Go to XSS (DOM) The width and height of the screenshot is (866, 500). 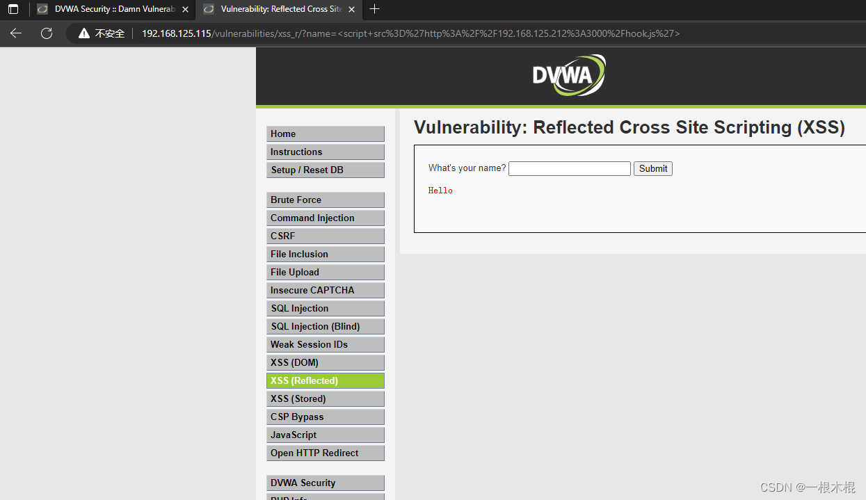pyautogui.click(x=326, y=362)
